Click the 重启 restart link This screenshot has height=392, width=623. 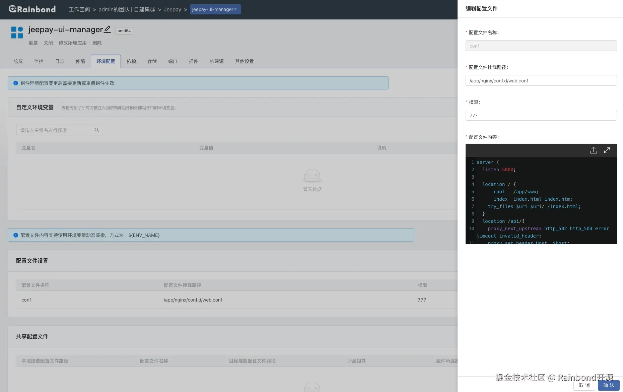tap(33, 43)
